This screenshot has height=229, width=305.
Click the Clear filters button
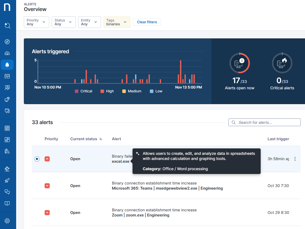pos(147,22)
